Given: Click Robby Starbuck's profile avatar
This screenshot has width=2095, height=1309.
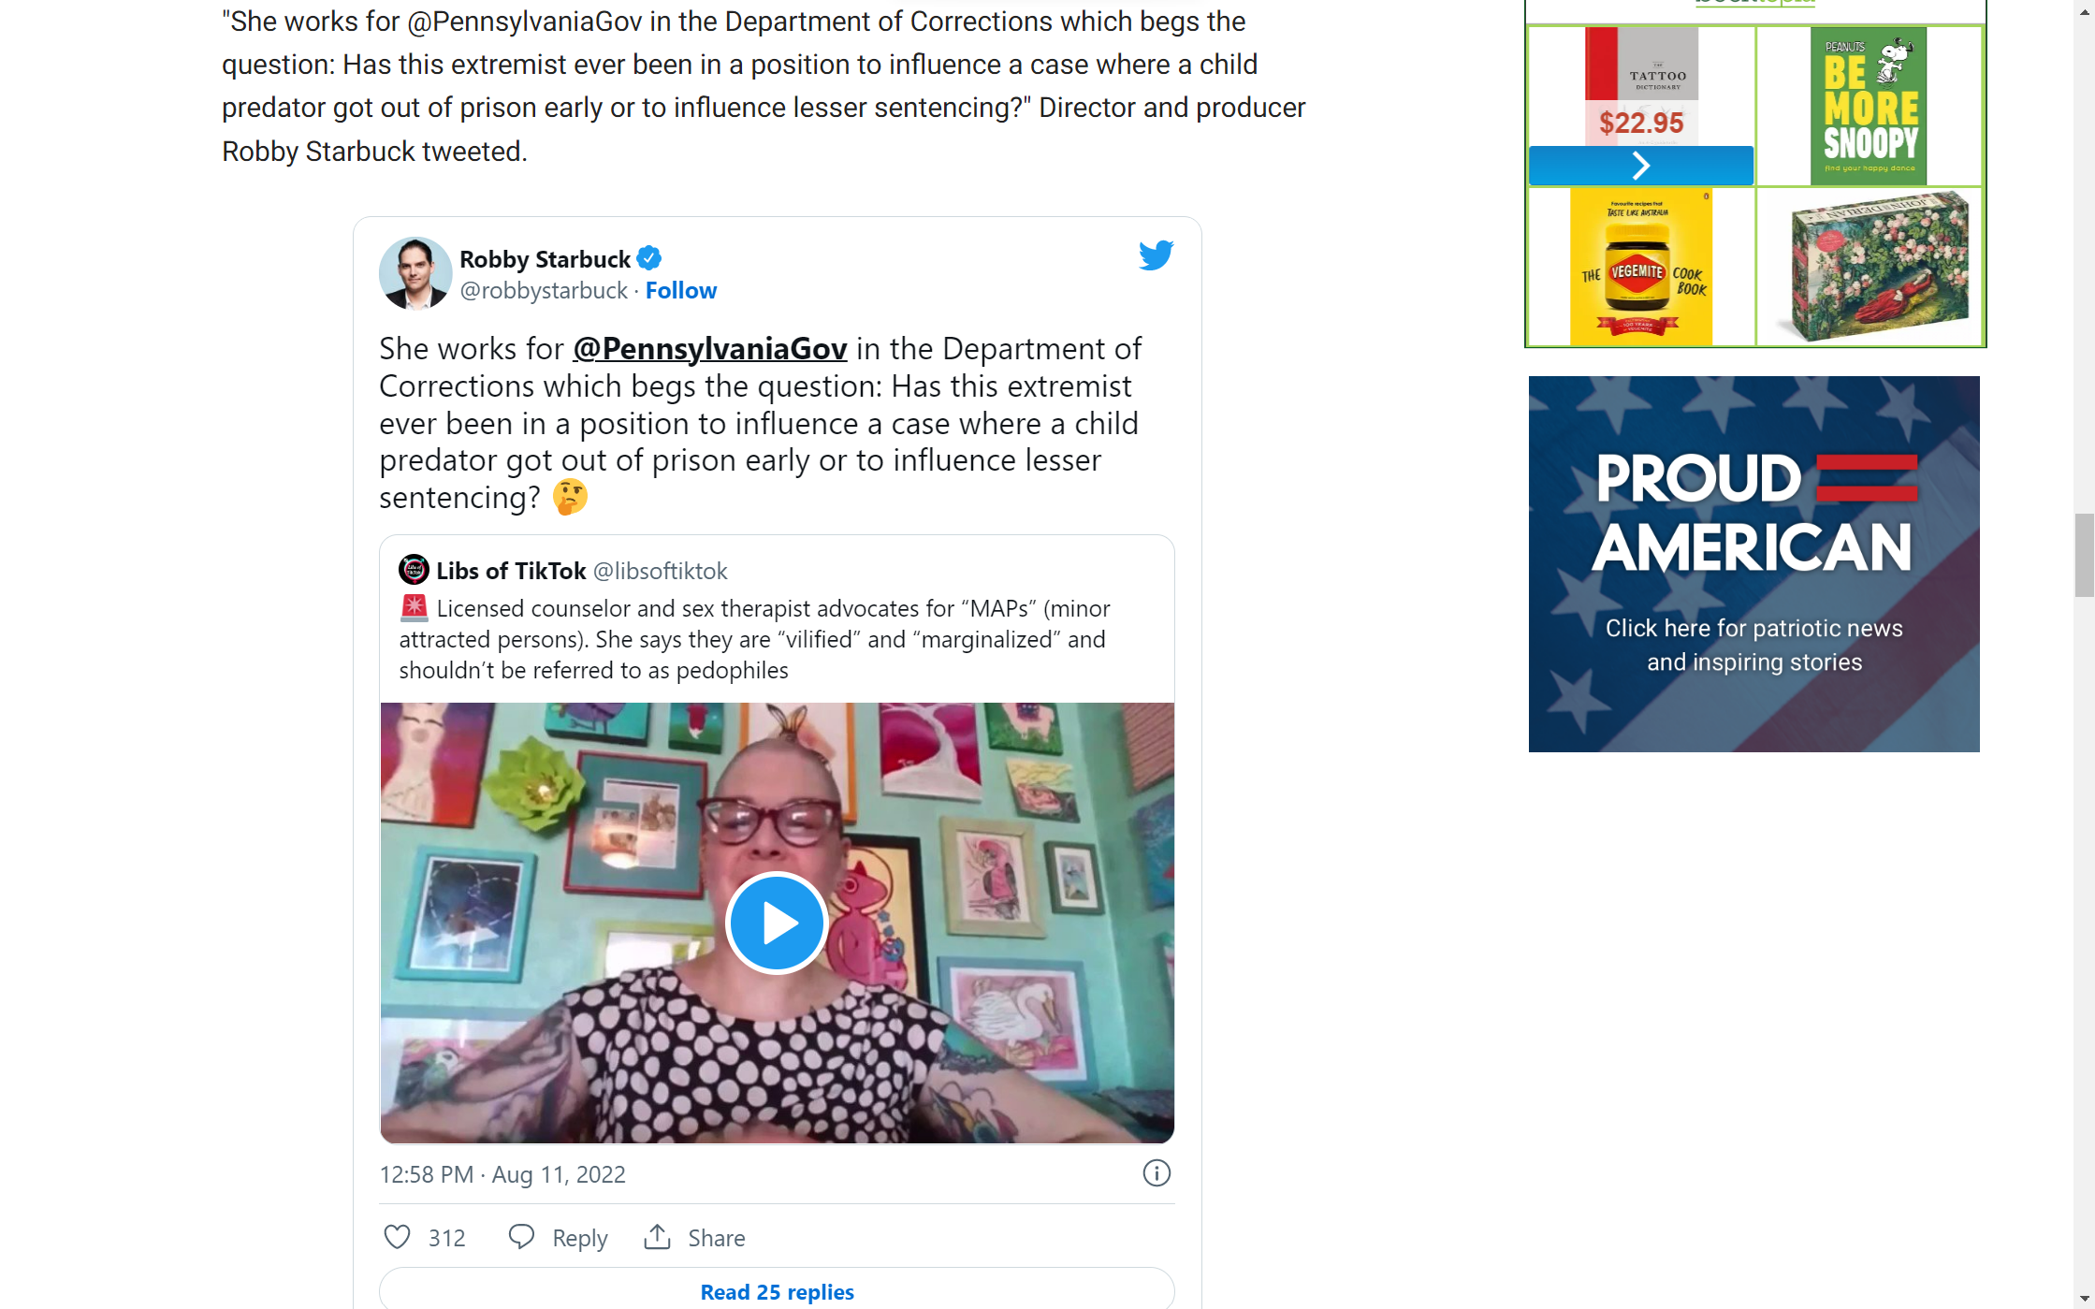Looking at the screenshot, I should tap(415, 273).
